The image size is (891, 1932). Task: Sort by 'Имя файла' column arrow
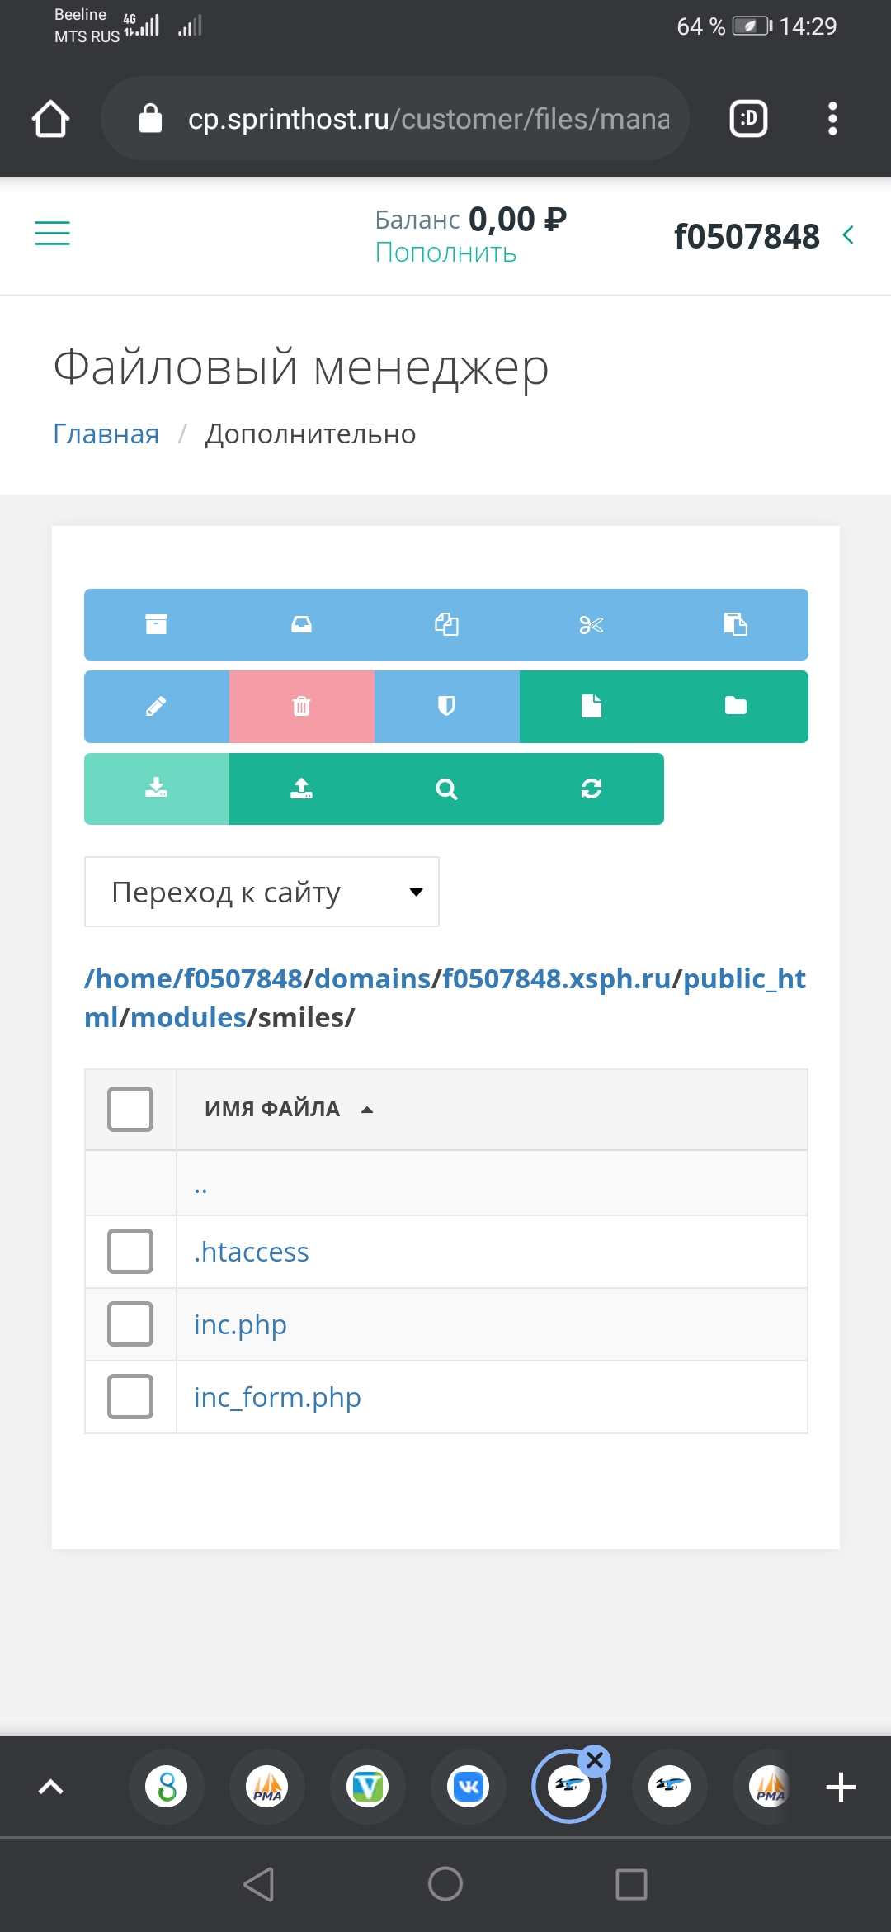click(x=367, y=1110)
